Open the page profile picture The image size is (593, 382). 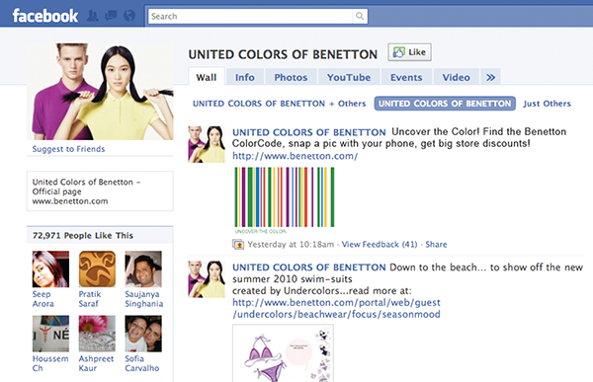100,92
